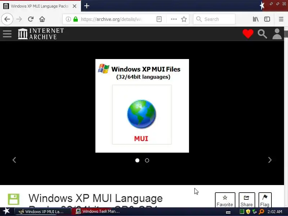Bookmark this page with the star
The image size is (288, 216).
184,19
